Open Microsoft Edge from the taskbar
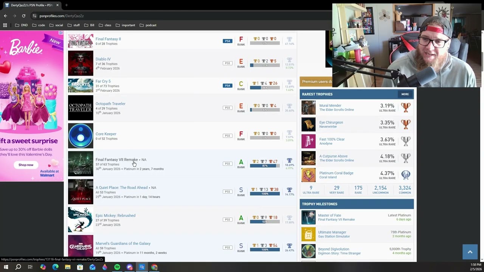The image size is (484, 272). point(55,267)
